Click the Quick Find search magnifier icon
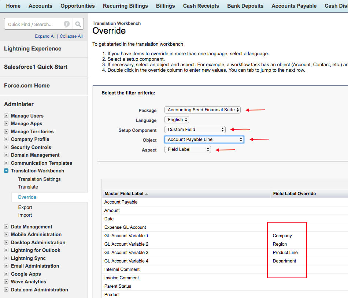348x298 pixels. (x=78, y=24)
